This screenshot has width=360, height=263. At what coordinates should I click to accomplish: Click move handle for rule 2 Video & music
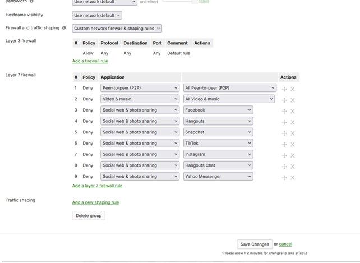[284, 100]
